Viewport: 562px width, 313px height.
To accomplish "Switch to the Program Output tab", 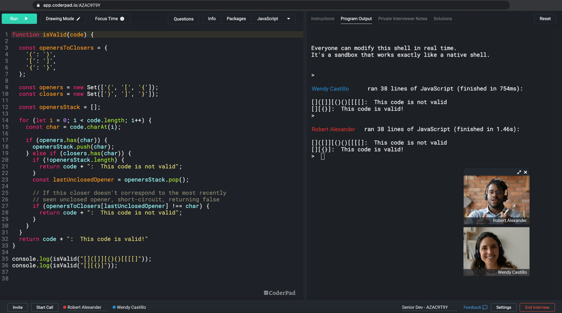I will click(356, 19).
